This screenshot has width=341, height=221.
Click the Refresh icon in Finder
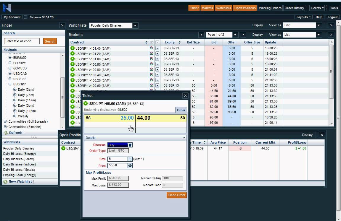click(x=6, y=133)
